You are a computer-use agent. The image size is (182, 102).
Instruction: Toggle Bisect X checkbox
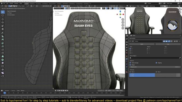[147, 49]
